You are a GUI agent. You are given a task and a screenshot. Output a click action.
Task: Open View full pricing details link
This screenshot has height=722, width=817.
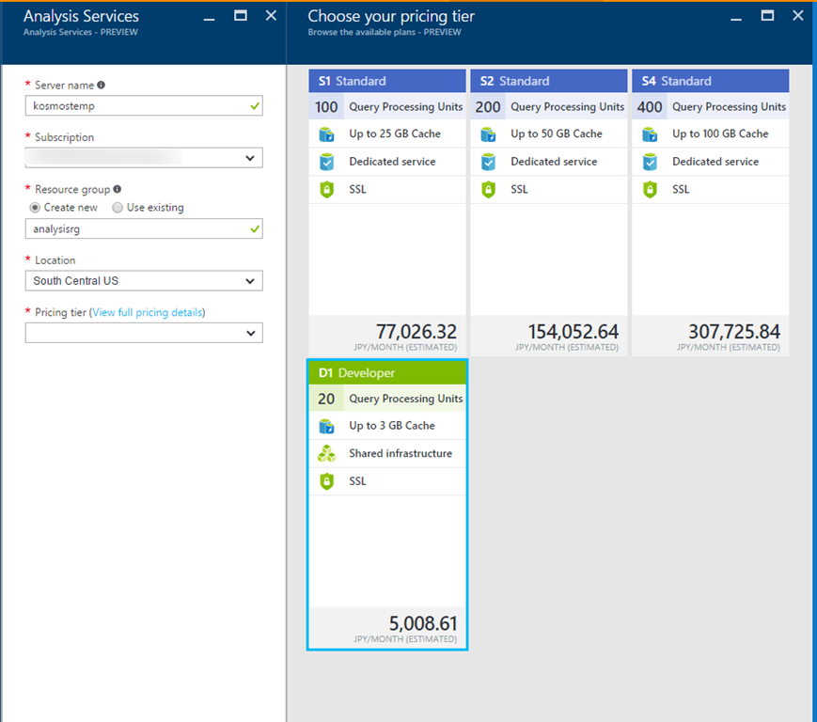[x=147, y=312]
